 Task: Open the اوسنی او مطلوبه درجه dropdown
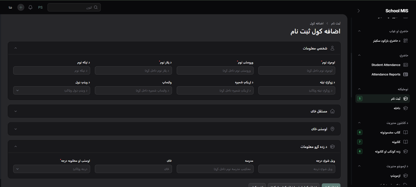tap(51, 169)
